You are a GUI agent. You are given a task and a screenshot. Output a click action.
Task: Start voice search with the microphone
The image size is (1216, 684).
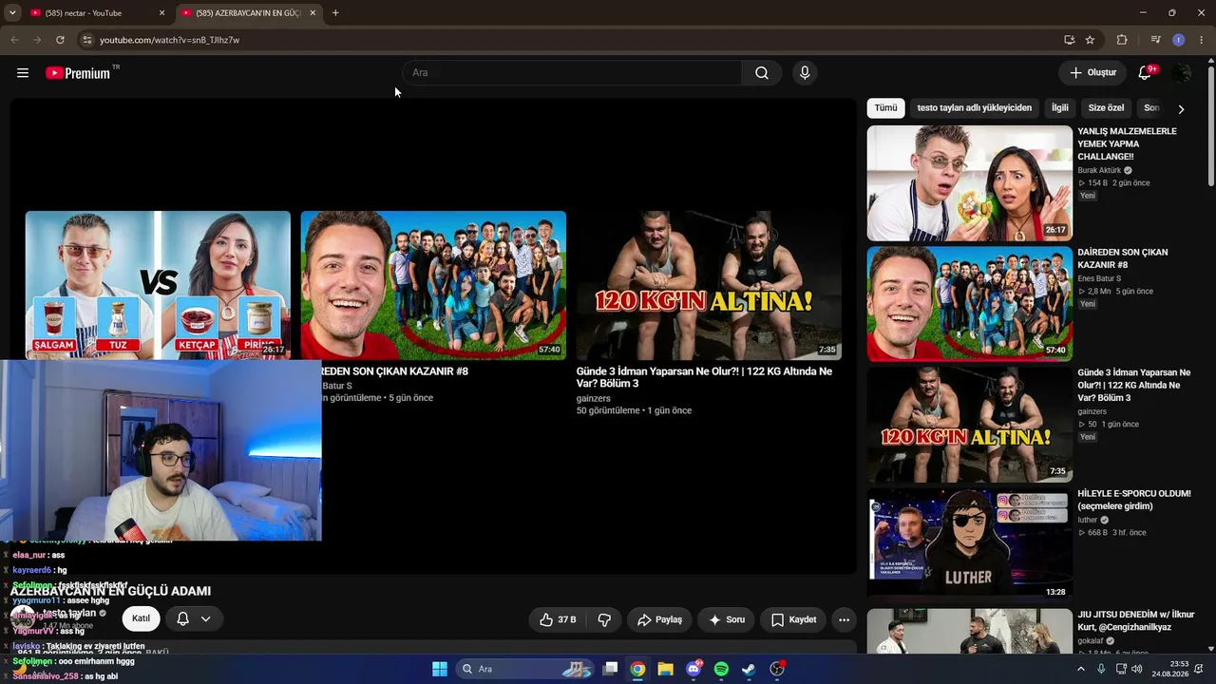805,73
